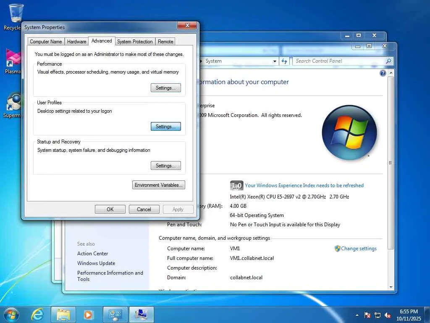Confirm System Properties with OK
The width and height of the screenshot is (430, 323).
pyautogui.click(x=110, y=209)
